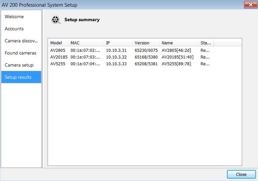Open the Welcome step
This screenshot has width=258, height=181.
coord(14,16)
